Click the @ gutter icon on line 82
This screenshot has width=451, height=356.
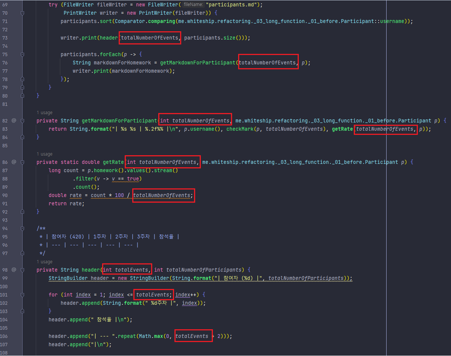point(14,121)
